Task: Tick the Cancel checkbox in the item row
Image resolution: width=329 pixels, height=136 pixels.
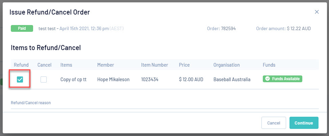Action: (x=44, y=80)
